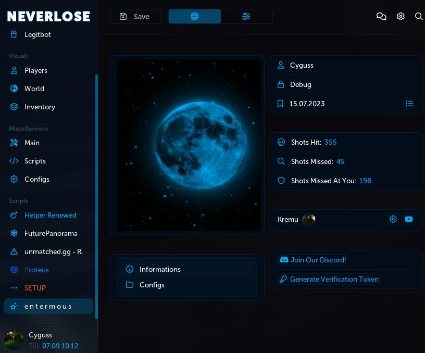Open the Scripts section in Miscellaneous

click(35, 161)
